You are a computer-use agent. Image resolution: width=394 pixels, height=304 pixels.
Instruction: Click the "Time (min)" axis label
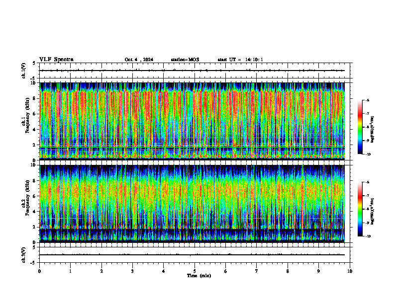click(199, 276)
